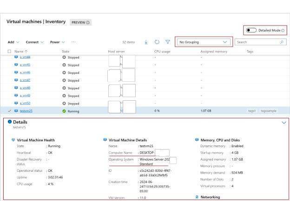This screenshot has width=290, height=201.
Task: Open the a_vm48 virtual machine link
Action: click(x=25, y=88)
